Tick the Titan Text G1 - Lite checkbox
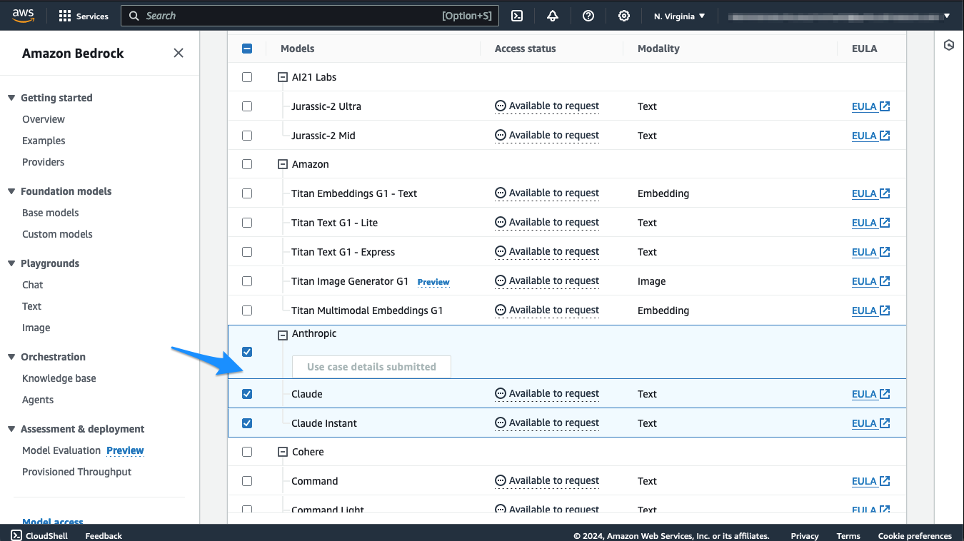This screenshot has width=964, height=541. click(x=247, y=223)
